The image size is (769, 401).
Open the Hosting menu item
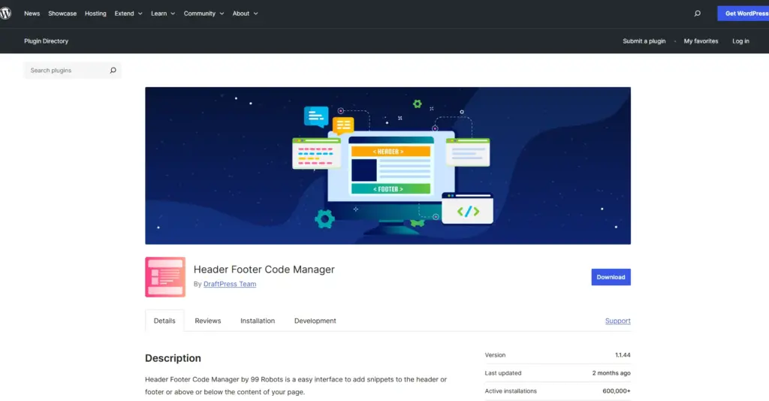[95, 14]
